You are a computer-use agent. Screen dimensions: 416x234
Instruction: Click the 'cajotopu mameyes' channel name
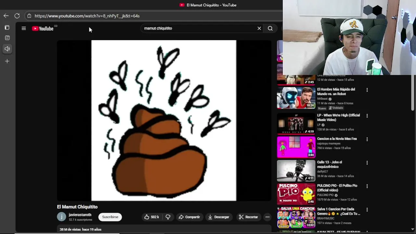329,143
